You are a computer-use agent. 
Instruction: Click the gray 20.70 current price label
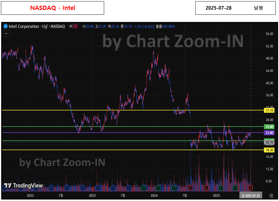pos(269,142)
